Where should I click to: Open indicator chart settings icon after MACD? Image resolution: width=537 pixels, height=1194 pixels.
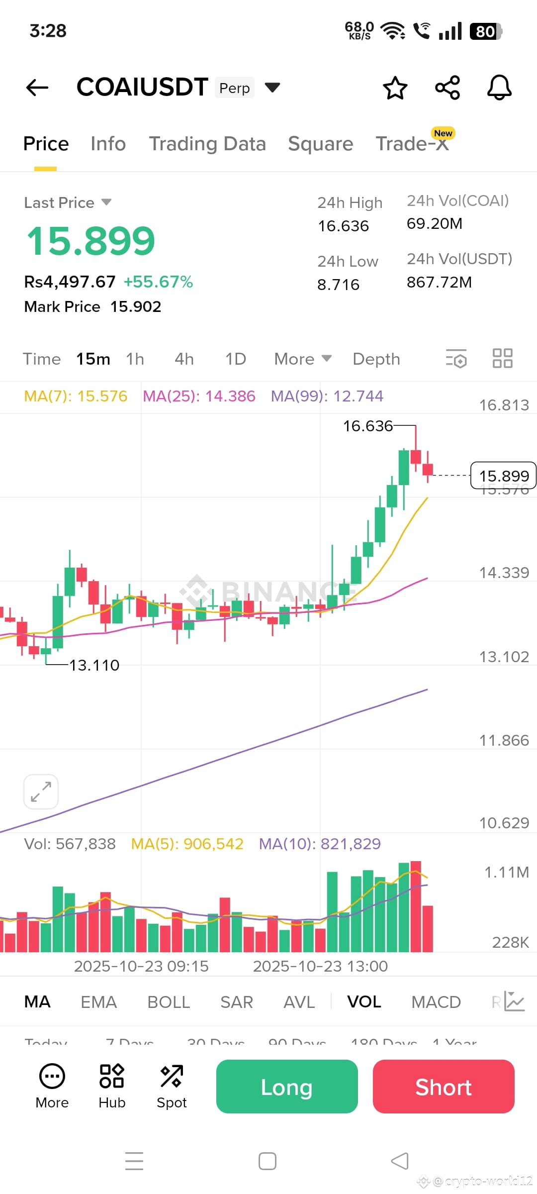pos(514,1001)
